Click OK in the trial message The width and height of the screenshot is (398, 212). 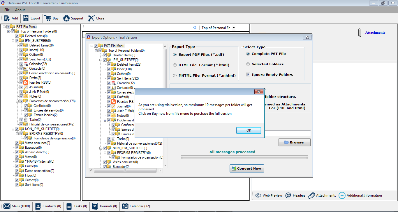[249, 130]
